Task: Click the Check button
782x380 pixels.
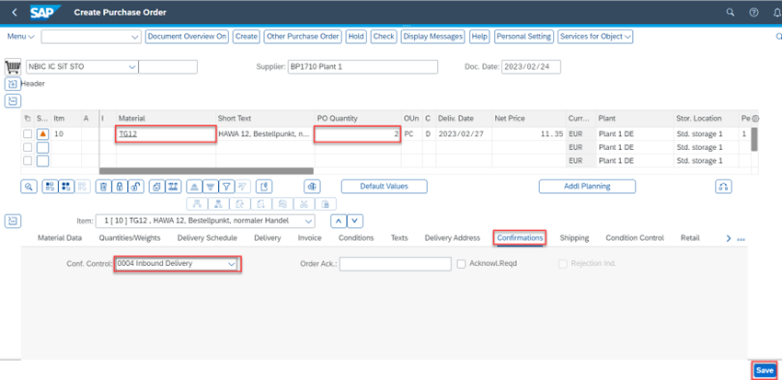Action: (x=384, y=37)
